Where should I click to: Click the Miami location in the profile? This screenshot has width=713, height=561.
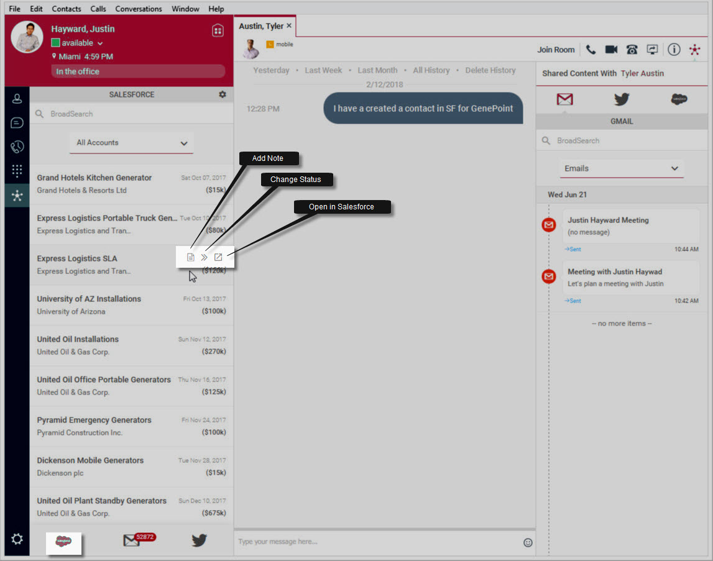(x=69, y=57)
